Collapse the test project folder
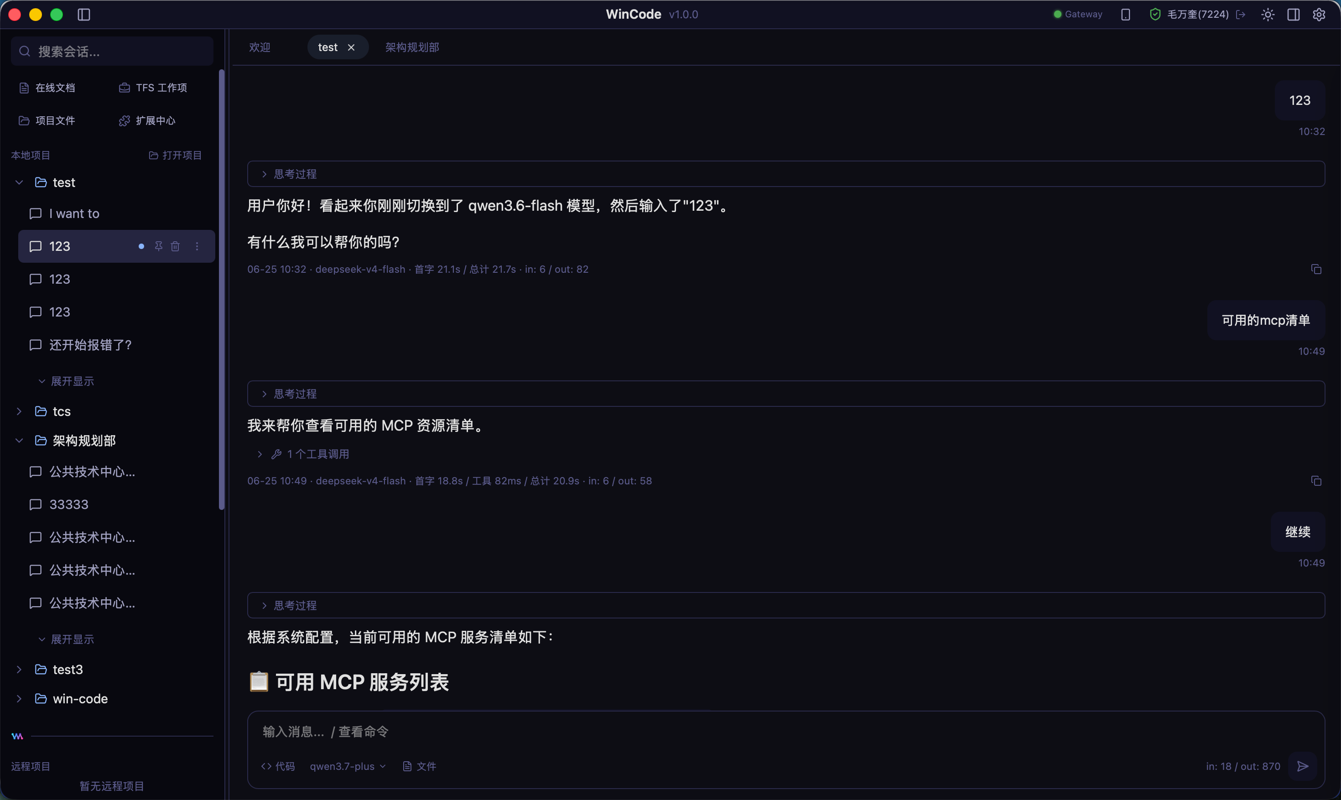 [20, 182]
